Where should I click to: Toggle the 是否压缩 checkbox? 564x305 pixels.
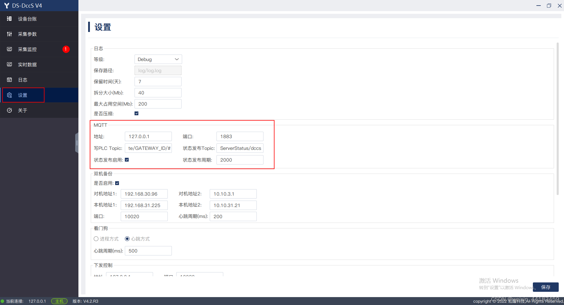[136, 113]
